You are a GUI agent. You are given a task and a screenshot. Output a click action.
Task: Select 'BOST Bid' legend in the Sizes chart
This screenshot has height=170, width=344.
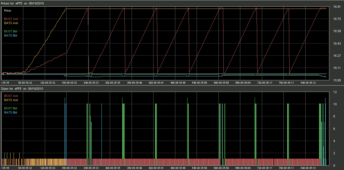[x=11, y=108]
